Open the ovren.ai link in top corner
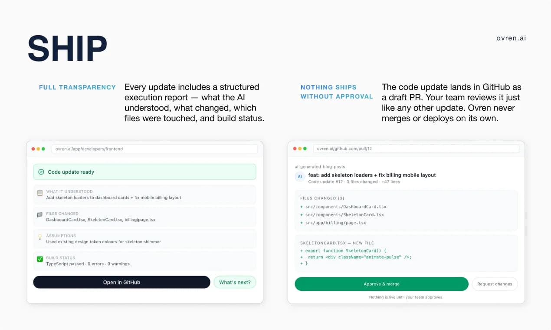551x330 pixels. click(511, 38)
